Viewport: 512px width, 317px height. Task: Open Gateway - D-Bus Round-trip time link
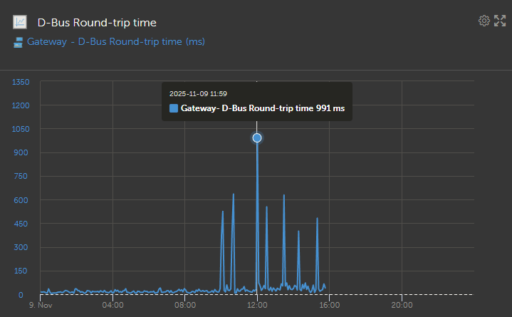116,42
